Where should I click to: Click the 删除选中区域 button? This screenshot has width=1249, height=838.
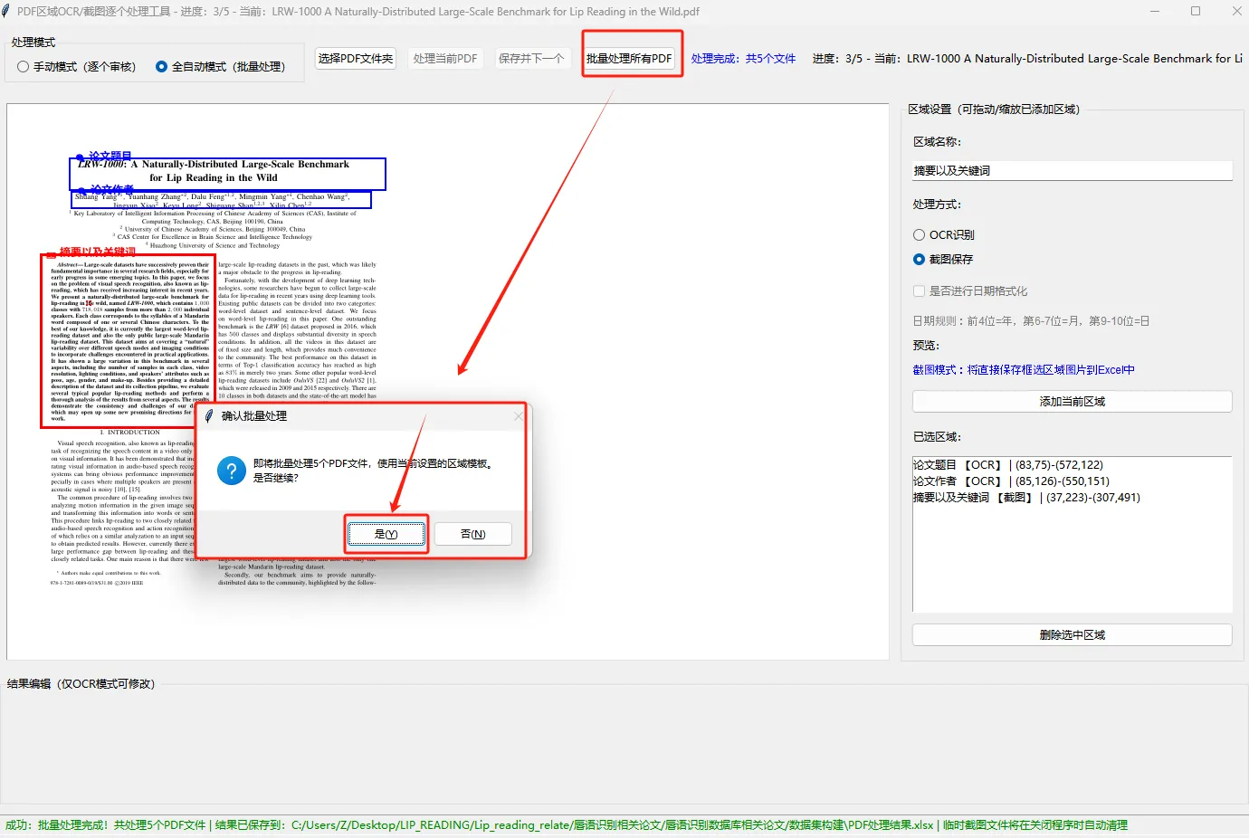click(1072, 634)
